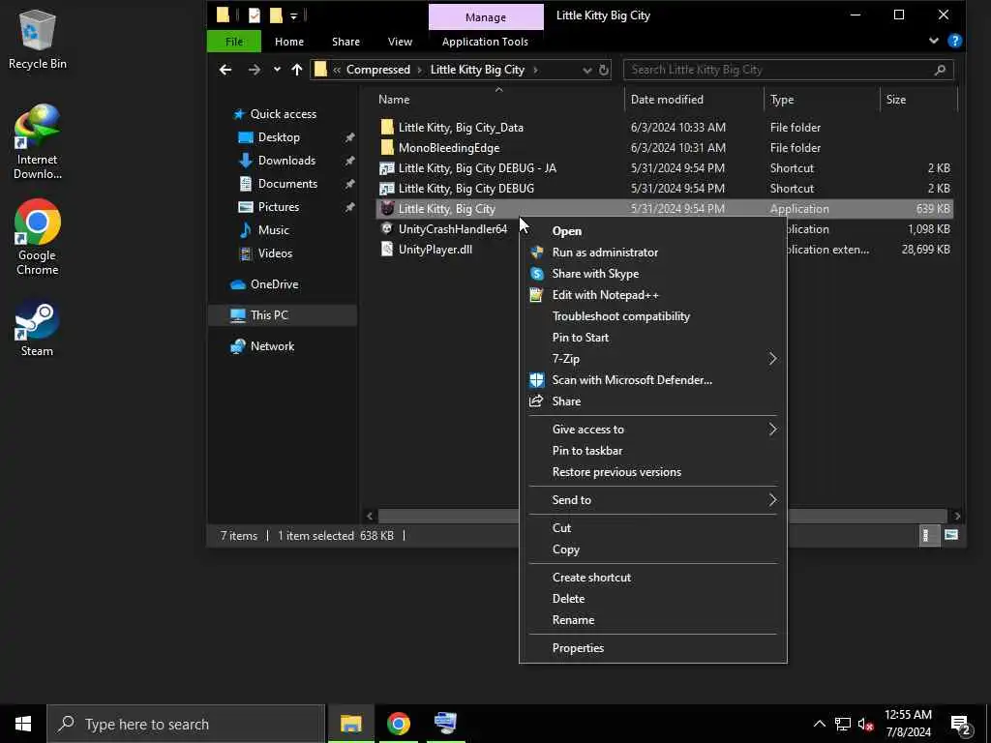Viewport: 991px width, 743px height.
Task: Go up one folder level arrow
Action: [x=296, y=70]
